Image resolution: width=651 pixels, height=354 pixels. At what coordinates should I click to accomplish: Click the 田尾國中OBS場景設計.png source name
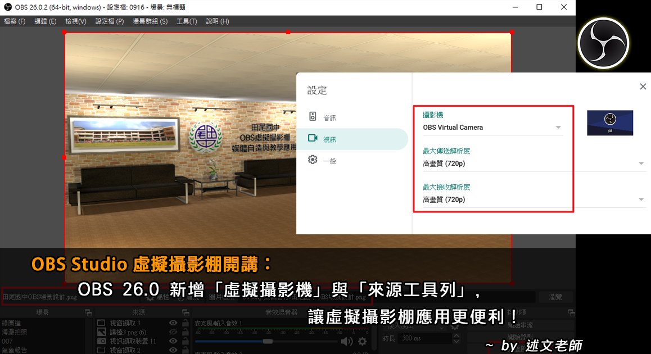coord(40,297)
